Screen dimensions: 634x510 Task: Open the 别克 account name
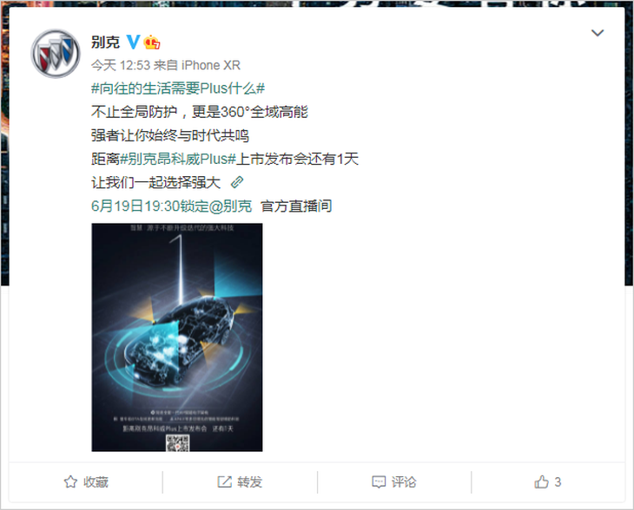coord(105,42)
